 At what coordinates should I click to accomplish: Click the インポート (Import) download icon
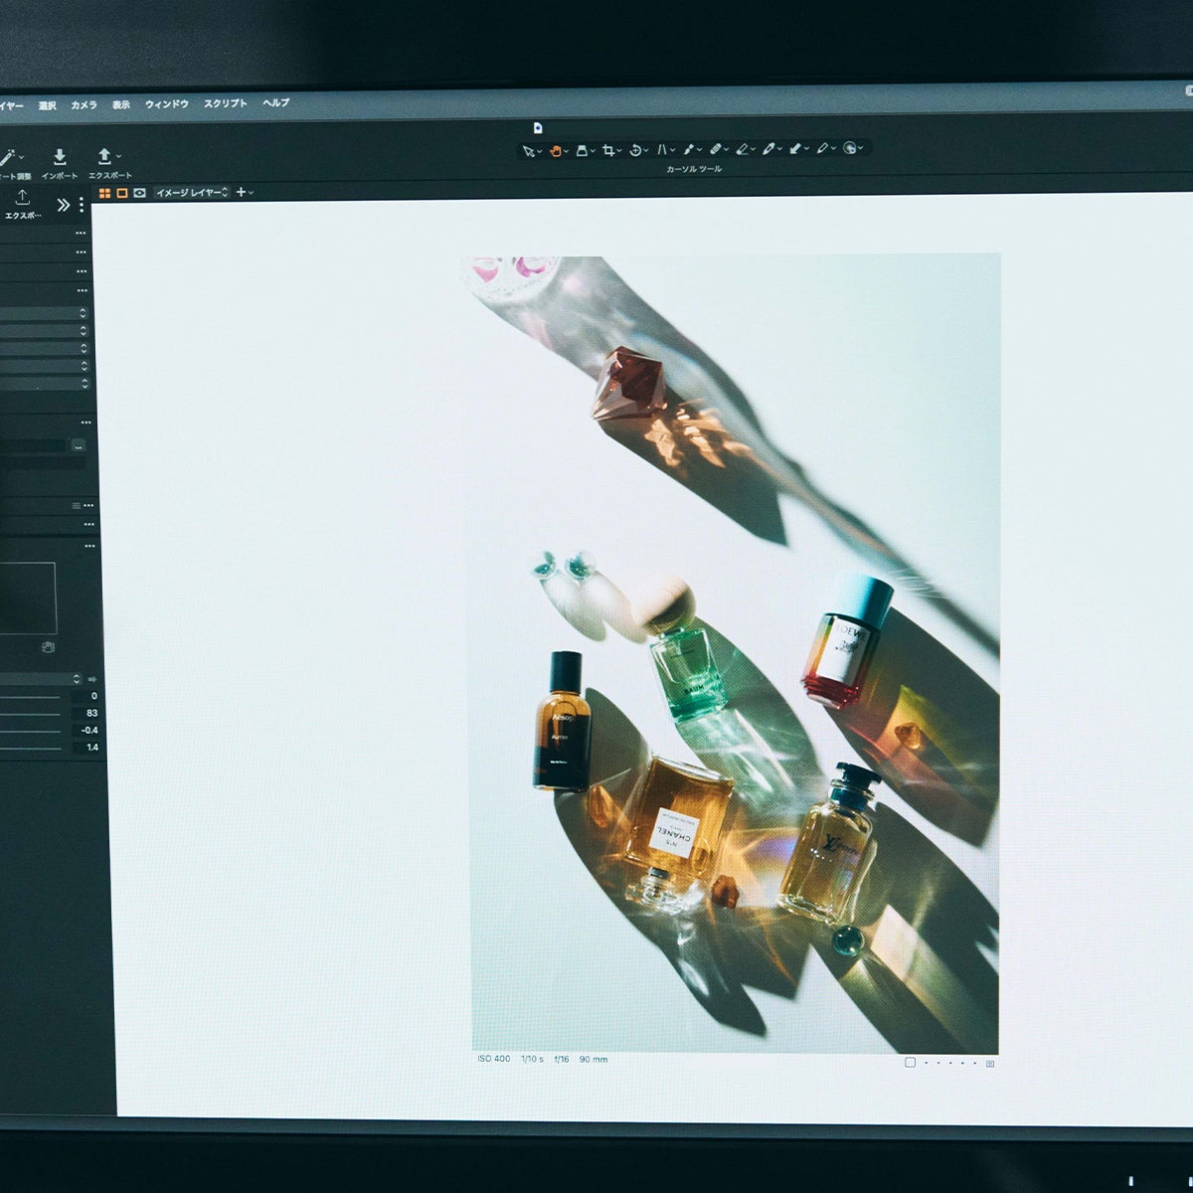click(x=60, y=157)
